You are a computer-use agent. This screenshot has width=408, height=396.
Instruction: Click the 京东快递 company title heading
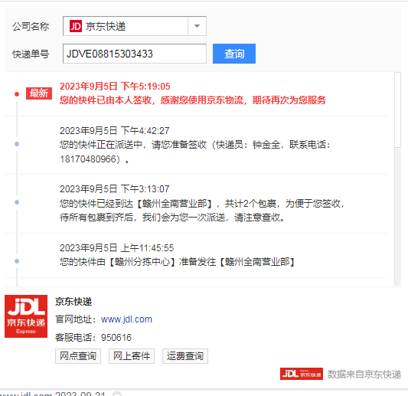[x=73, y=302]
